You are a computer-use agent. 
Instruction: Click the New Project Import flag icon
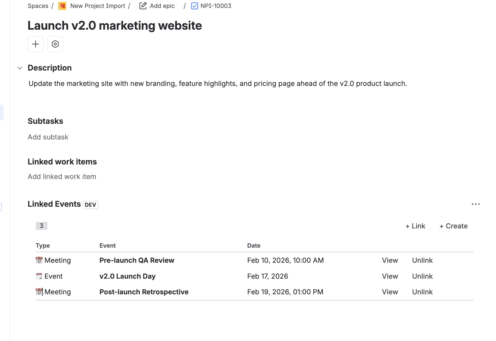pos(62,6)
